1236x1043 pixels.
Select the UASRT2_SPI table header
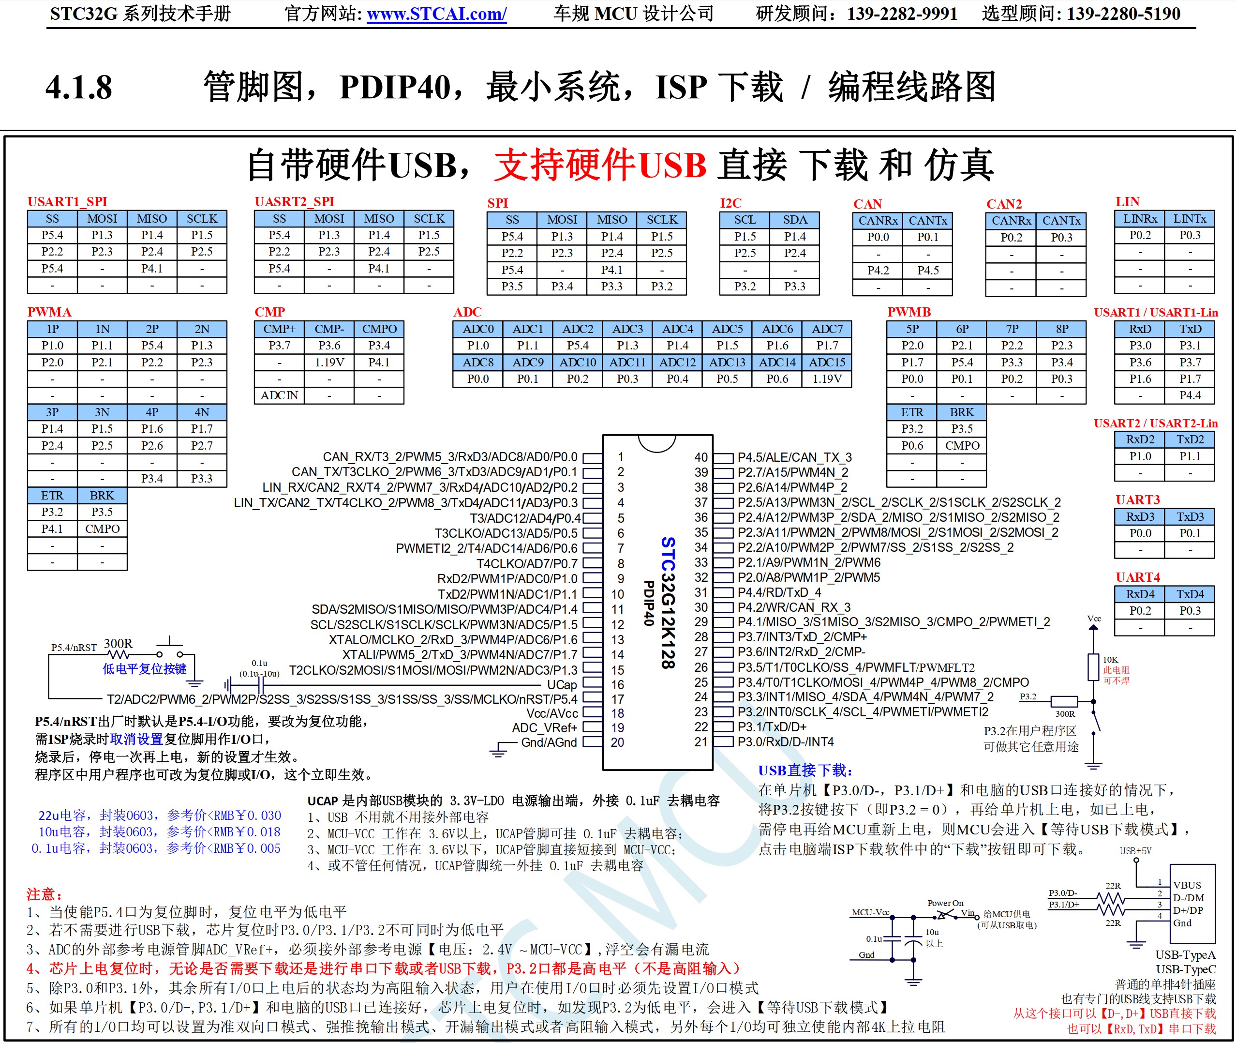(294, 202)
